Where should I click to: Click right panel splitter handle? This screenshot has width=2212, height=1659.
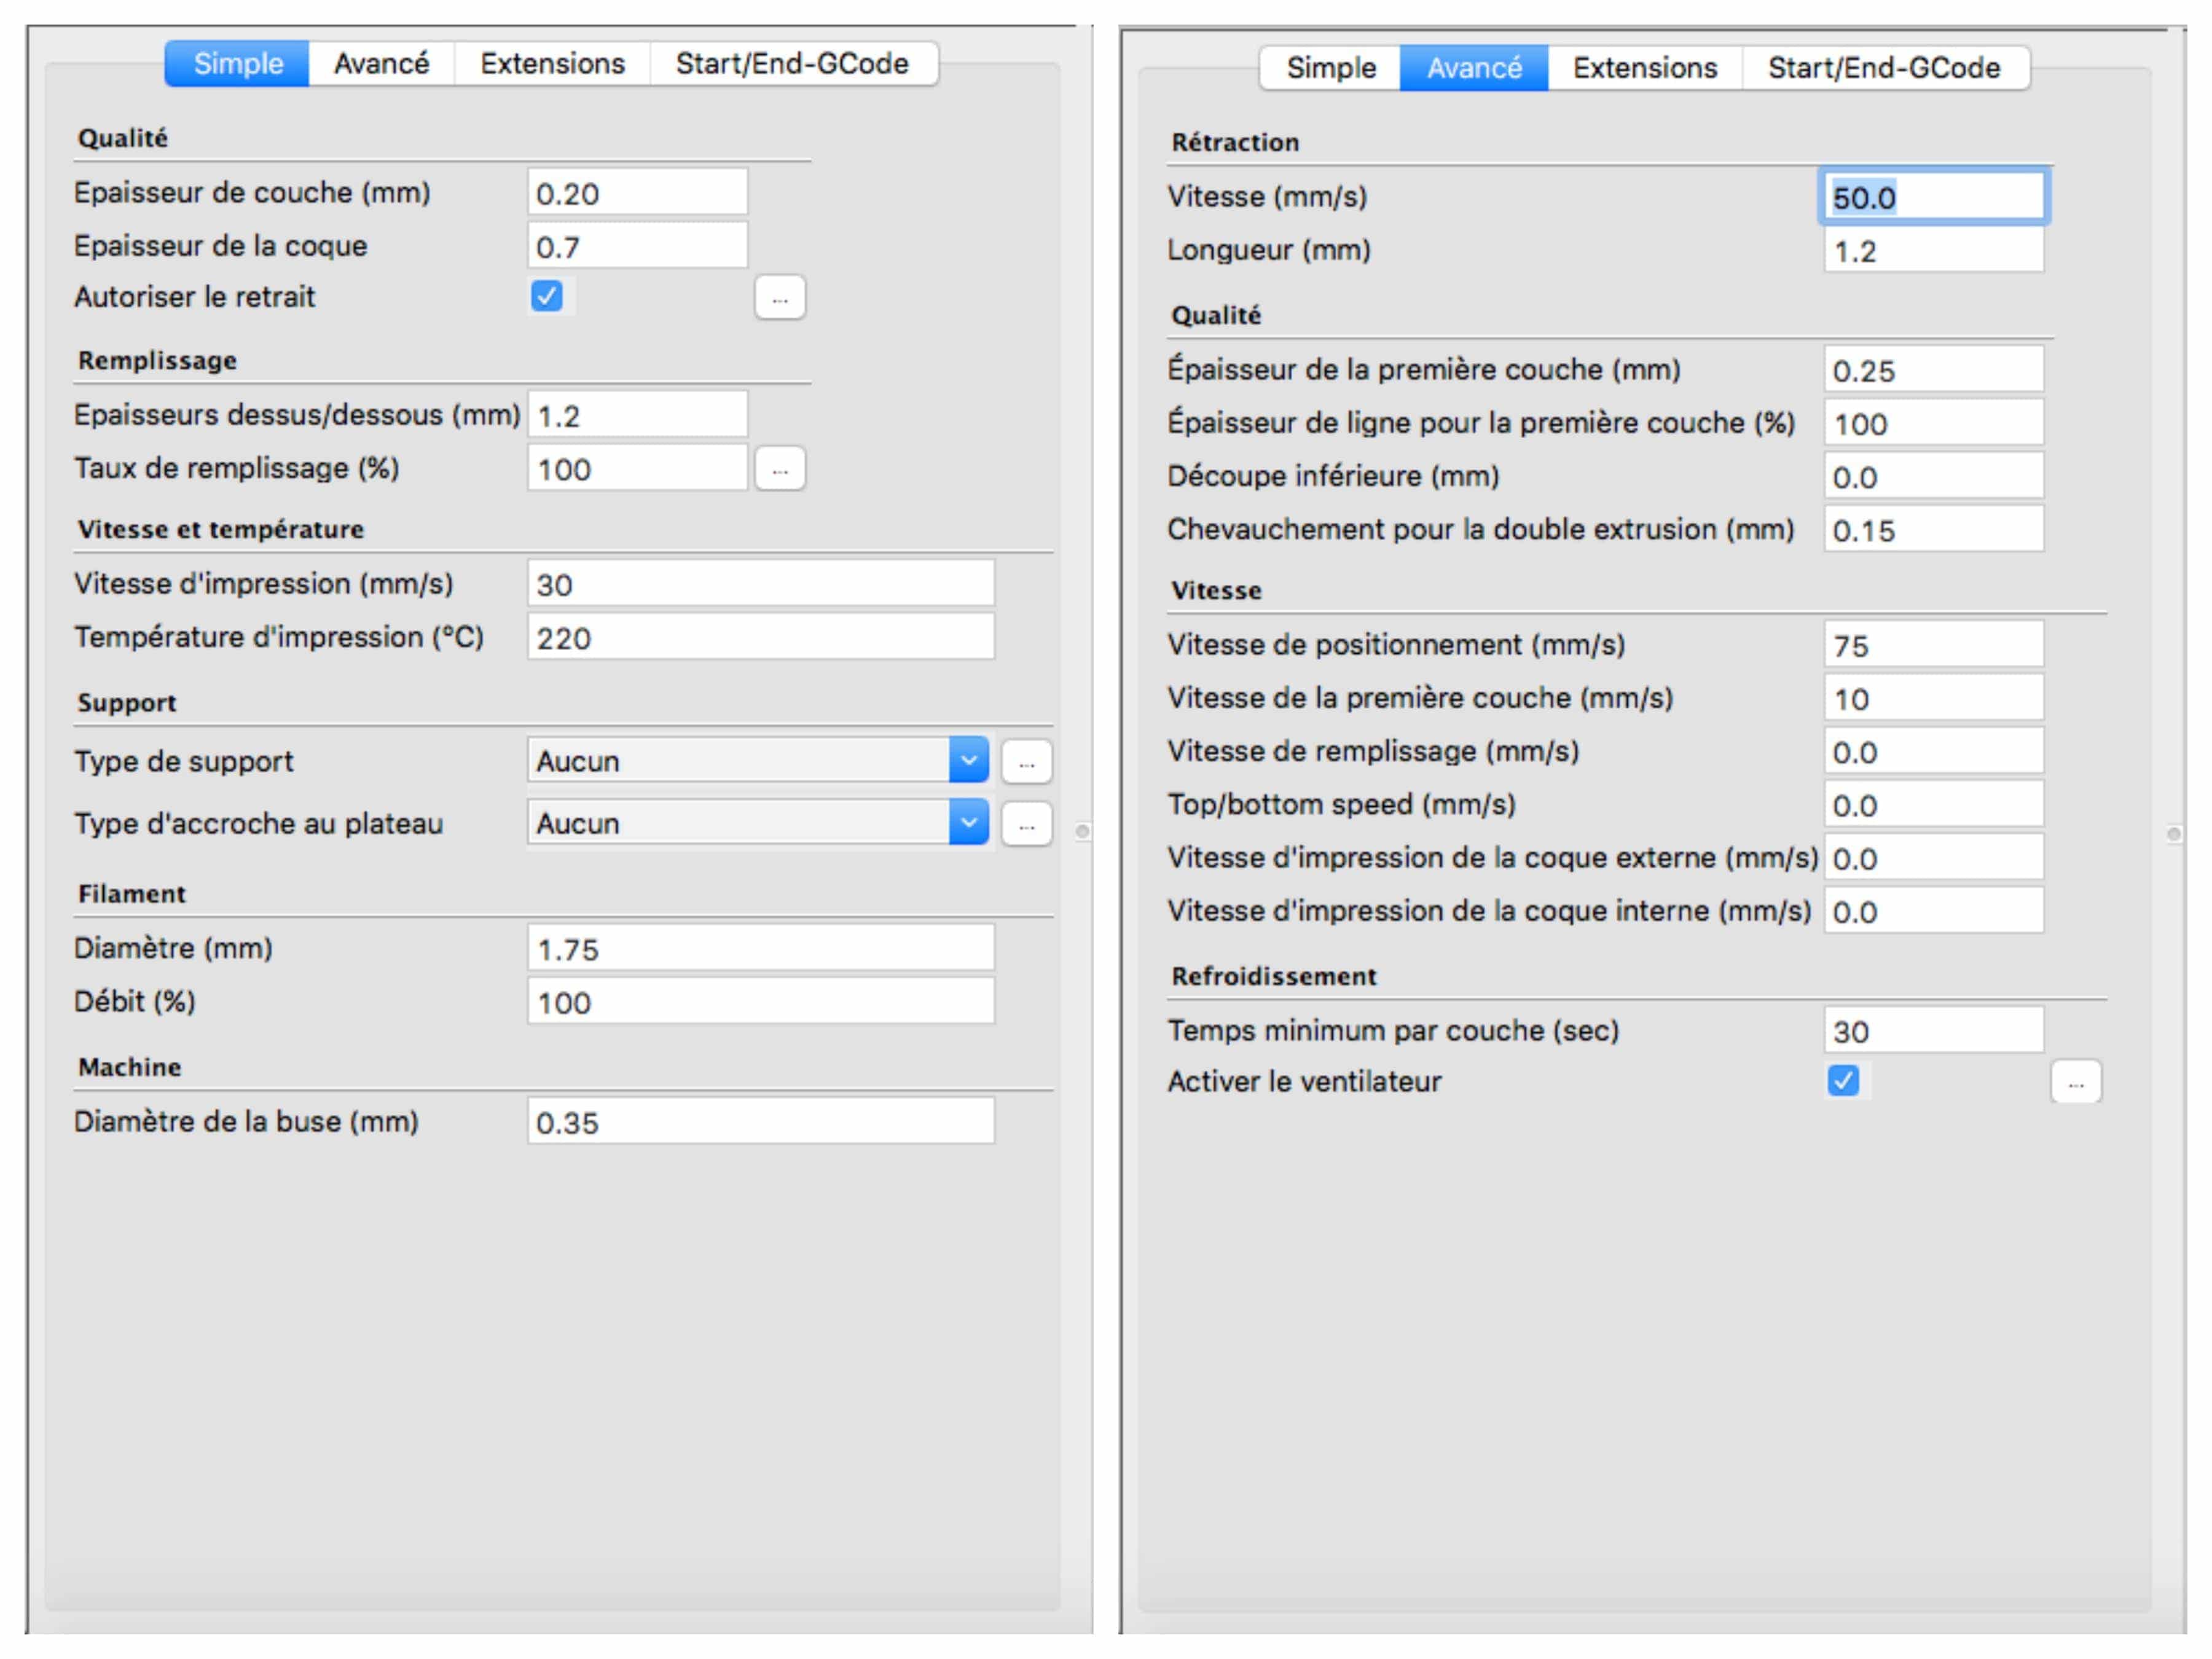coord(2174,834)
